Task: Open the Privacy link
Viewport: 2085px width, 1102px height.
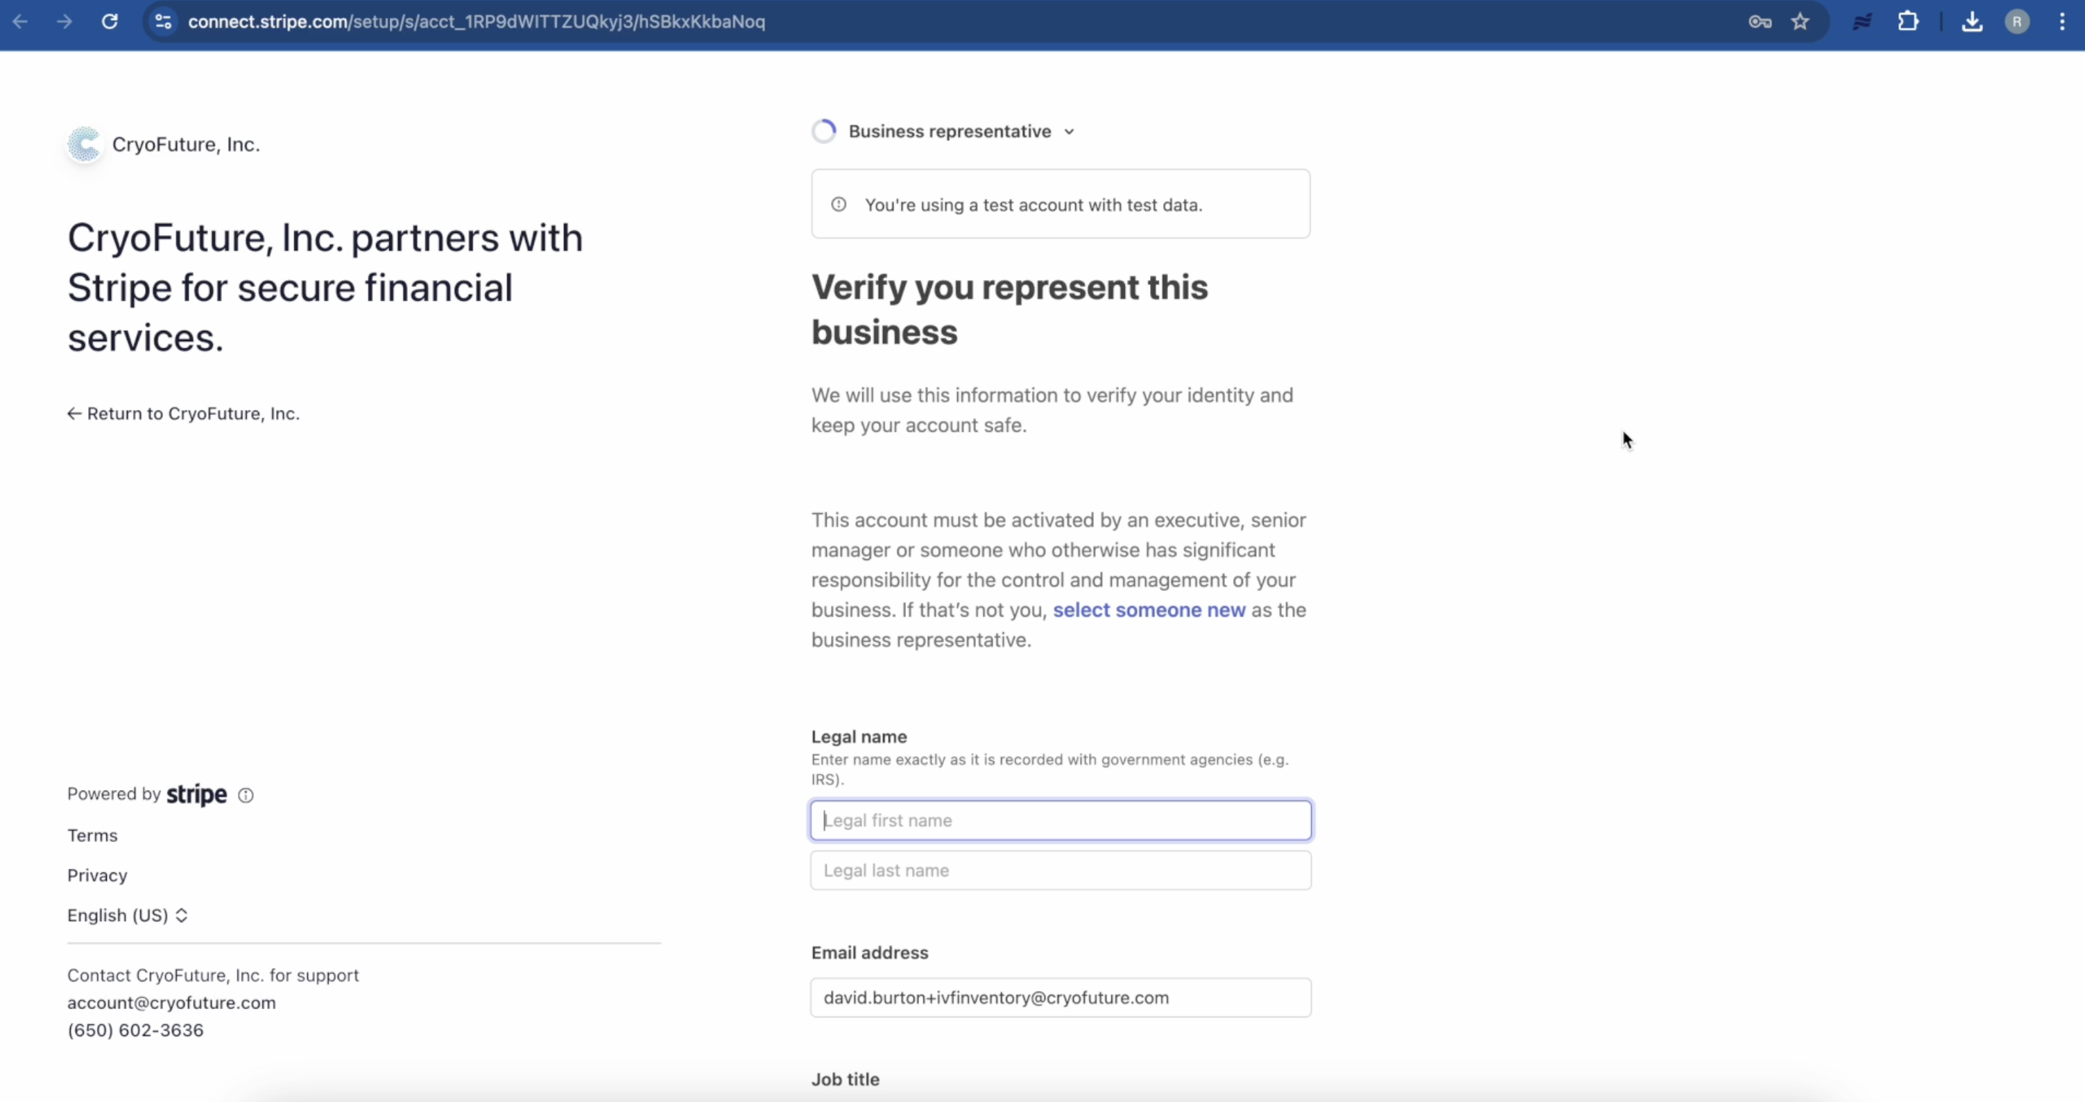Action: click(97, 875)
